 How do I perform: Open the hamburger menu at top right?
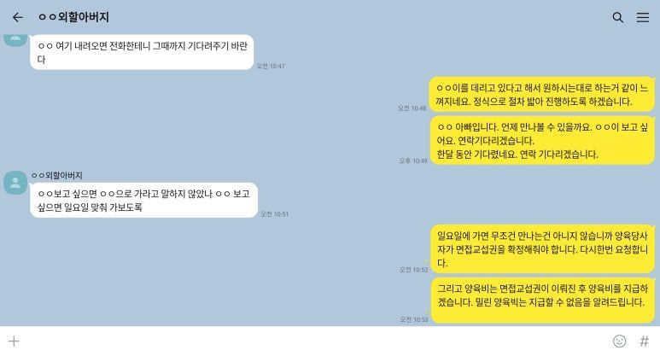click(642, 17)
